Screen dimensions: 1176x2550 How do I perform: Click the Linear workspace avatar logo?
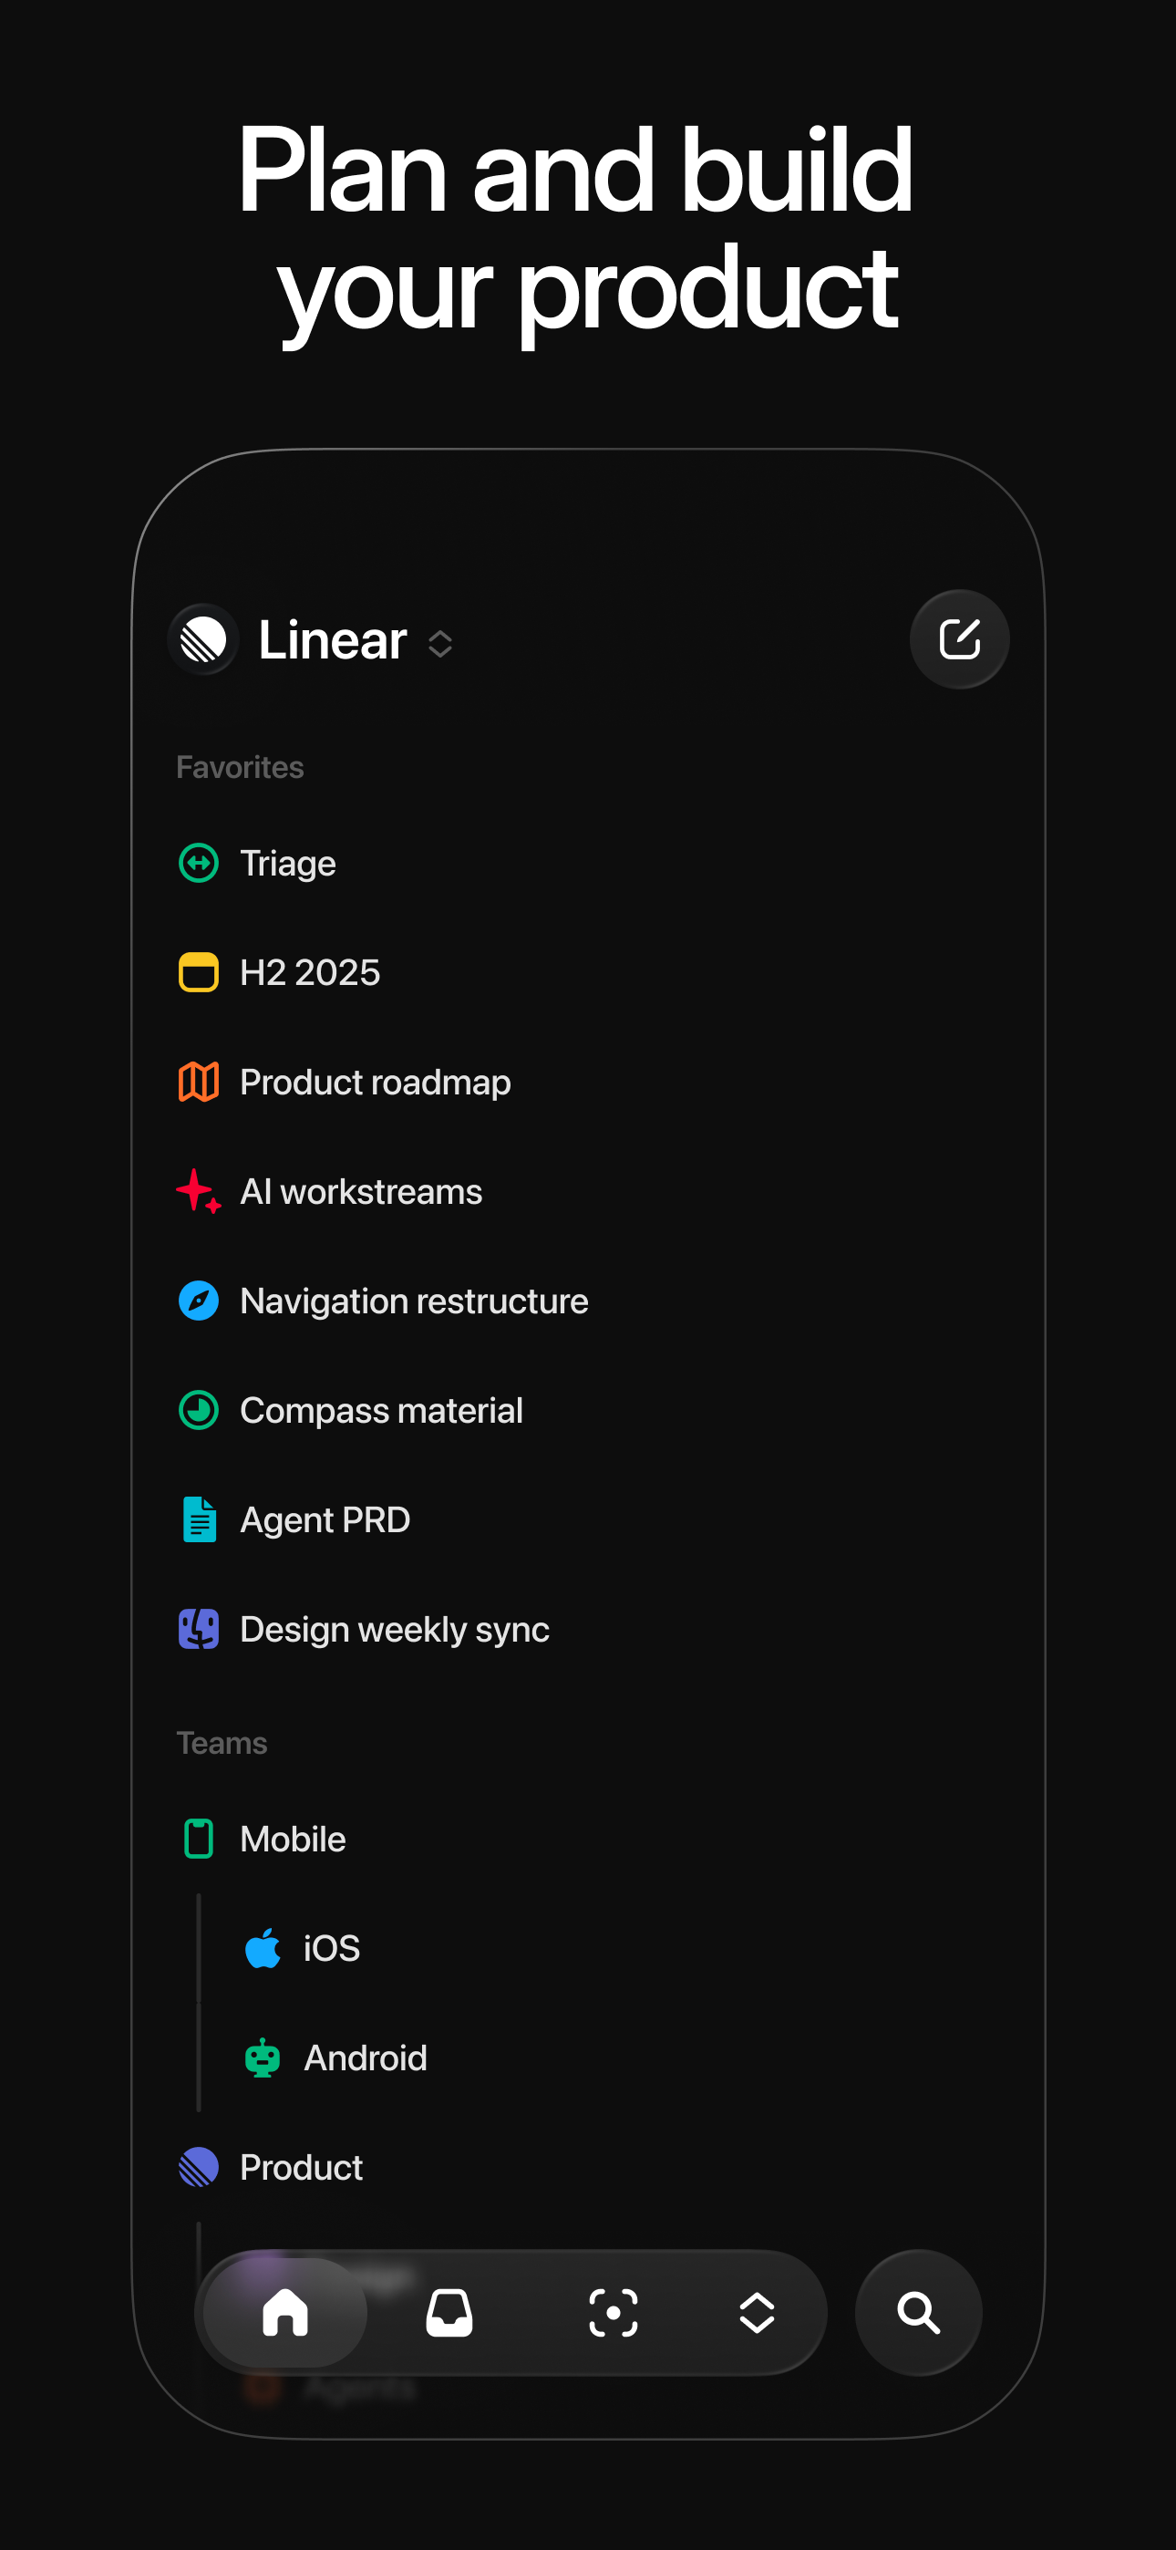click(202, 640)
